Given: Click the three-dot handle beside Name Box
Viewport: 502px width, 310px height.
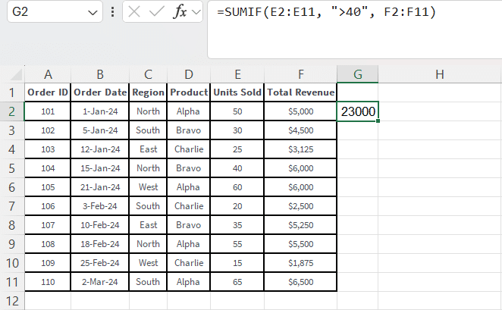Looking at the screenshot, I should pos(112,12).
